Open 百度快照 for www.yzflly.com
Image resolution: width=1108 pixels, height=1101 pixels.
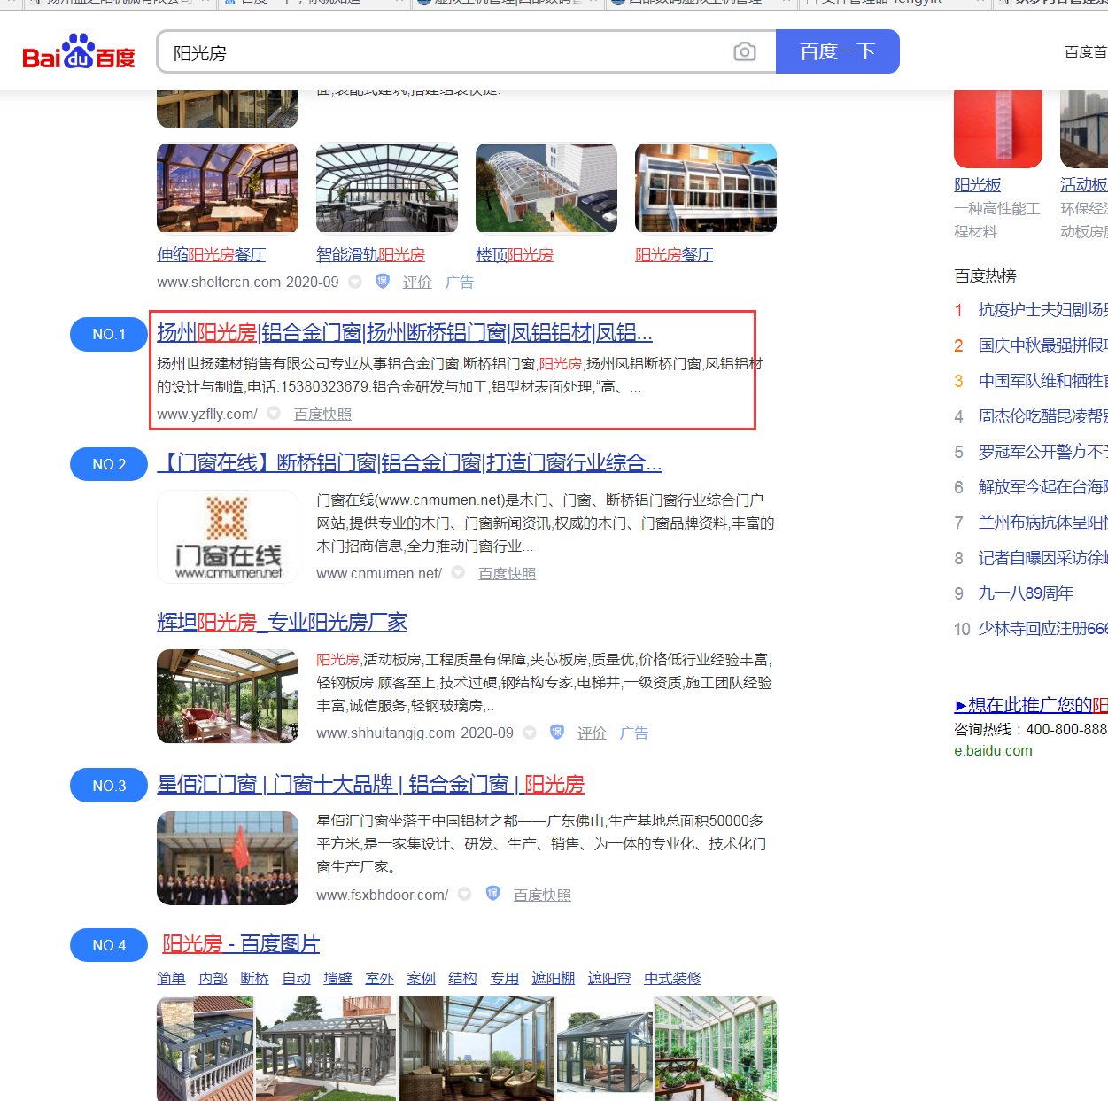coord(322,414)
